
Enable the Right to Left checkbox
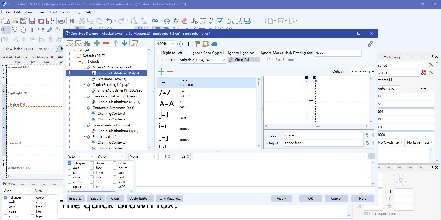[x=160, y=53]
